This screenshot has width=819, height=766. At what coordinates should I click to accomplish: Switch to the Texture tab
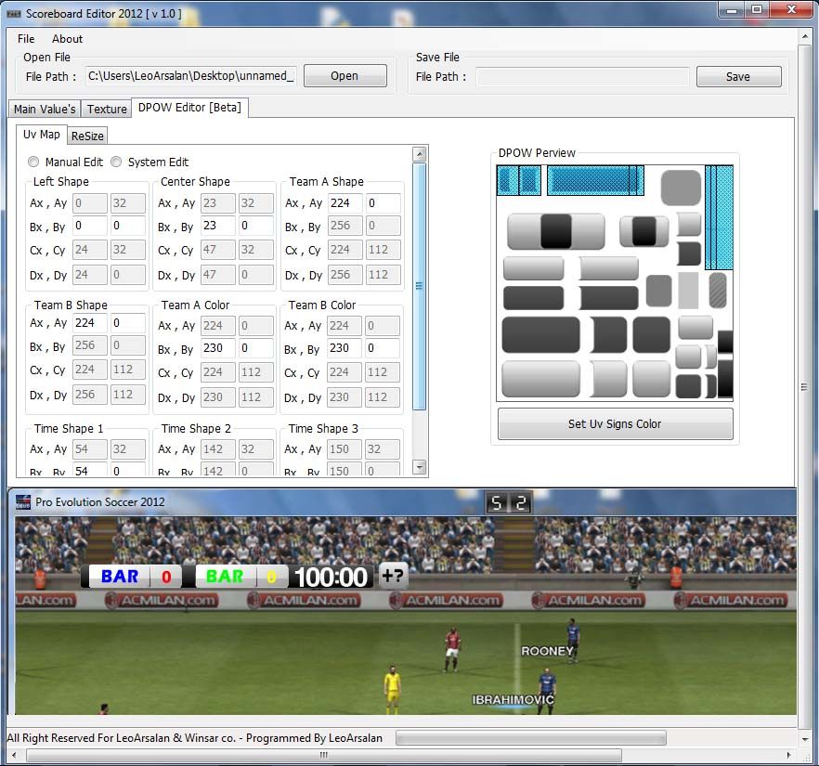point(107,109)
